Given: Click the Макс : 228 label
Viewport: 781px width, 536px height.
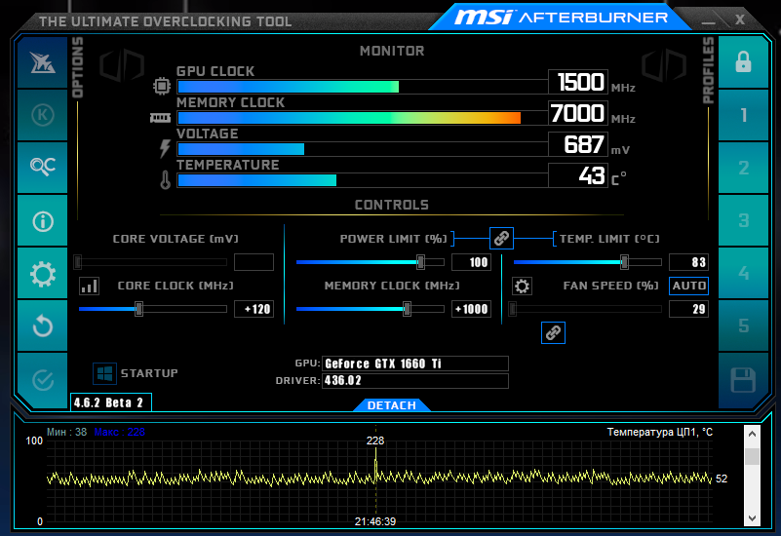Looking at the screenshot, I should [120, 432].
